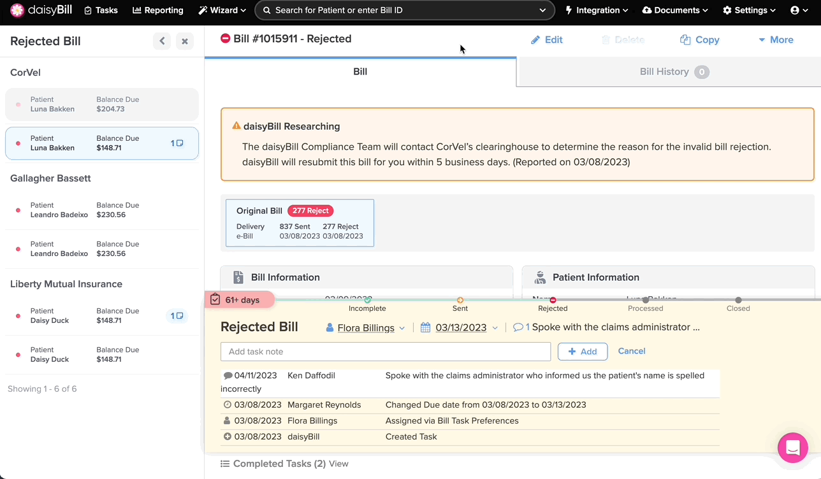Click the Processed step marker on progress bar

(646, 300)
